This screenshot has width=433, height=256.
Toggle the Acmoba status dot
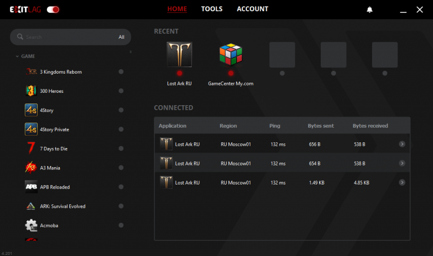tap(121, 225)
